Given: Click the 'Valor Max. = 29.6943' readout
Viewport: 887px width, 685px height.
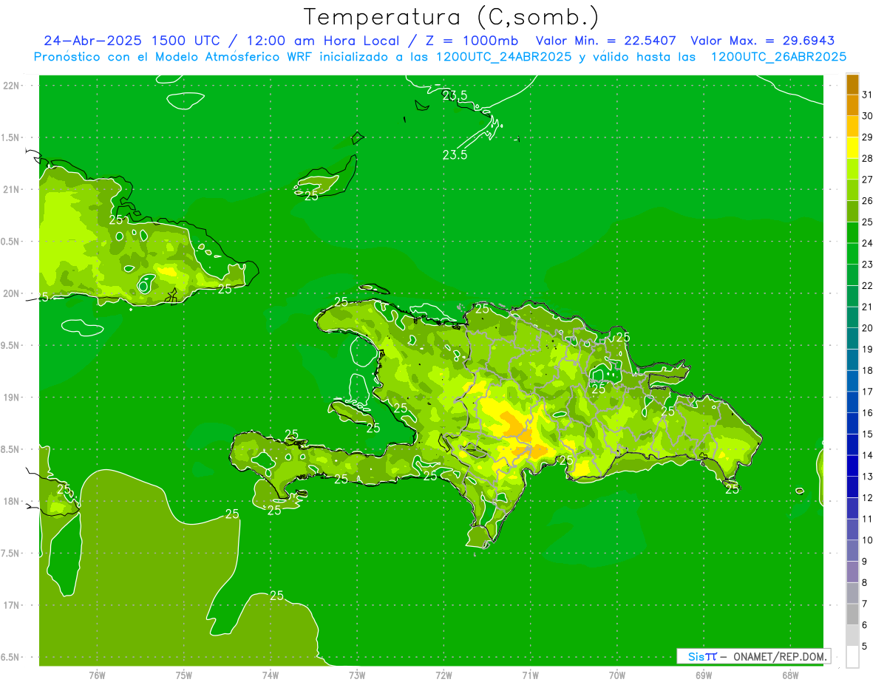Looking at the screenshot, I should [x=763, y=41].
